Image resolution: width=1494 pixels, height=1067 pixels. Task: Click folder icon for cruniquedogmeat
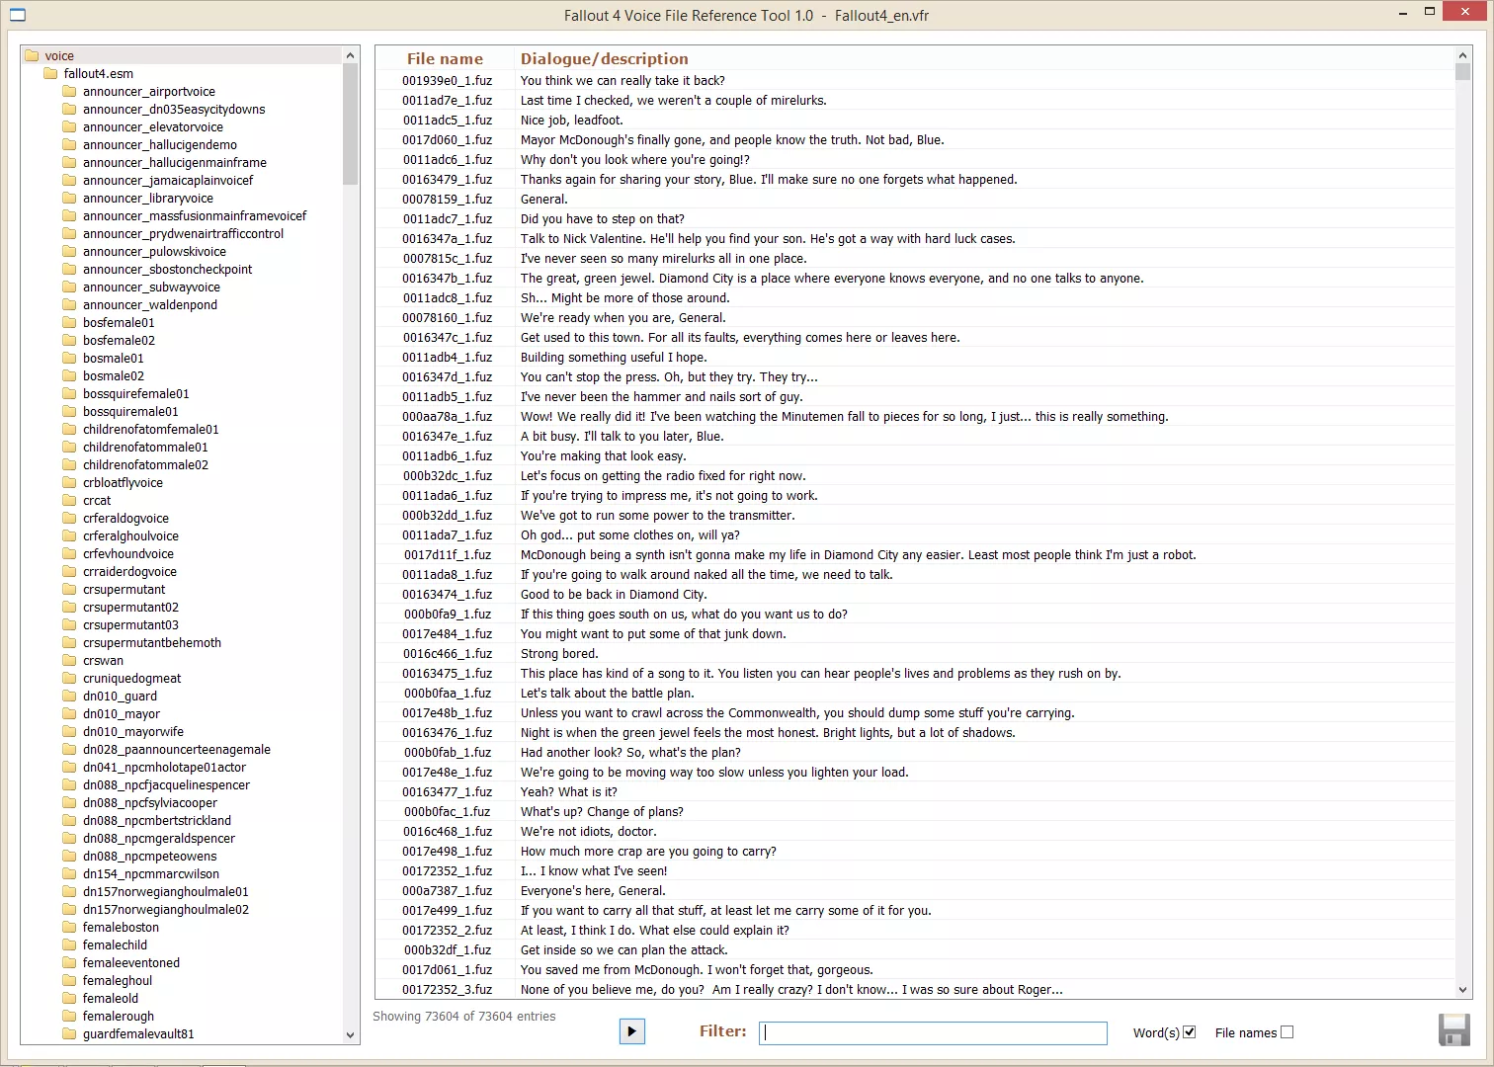click(69, 678)
